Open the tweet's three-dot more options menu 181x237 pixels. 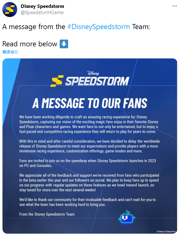tap(175, 6)
